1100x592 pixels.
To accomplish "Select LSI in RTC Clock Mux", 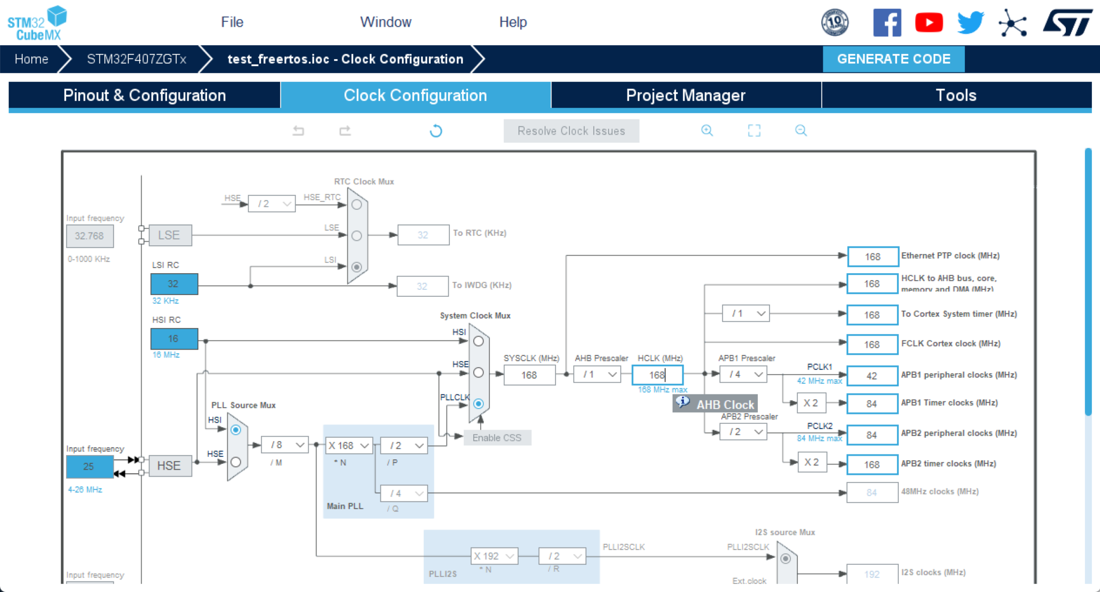I will click(357, 267).
